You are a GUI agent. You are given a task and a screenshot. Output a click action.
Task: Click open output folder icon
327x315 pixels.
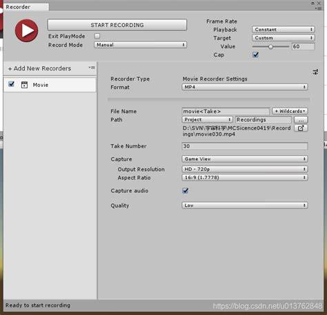[301, 128]
